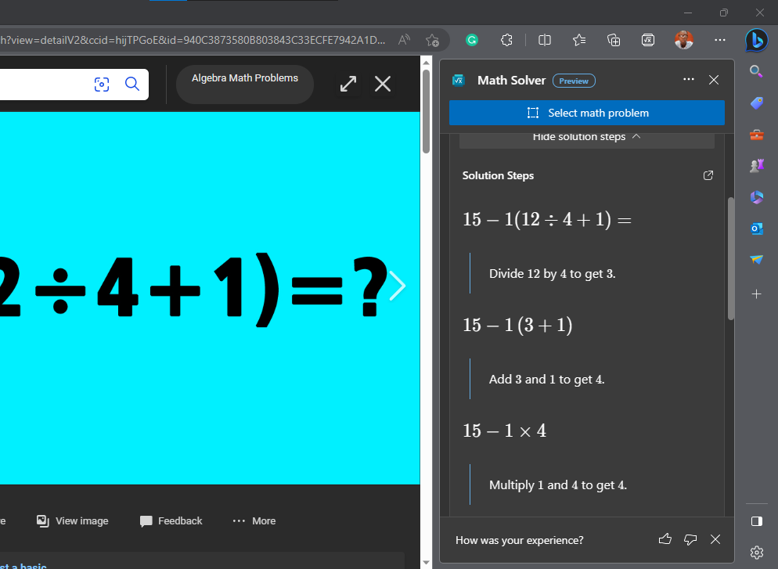Give thumbs down feedback
The image size is (778, 569).
pos(690,539)
